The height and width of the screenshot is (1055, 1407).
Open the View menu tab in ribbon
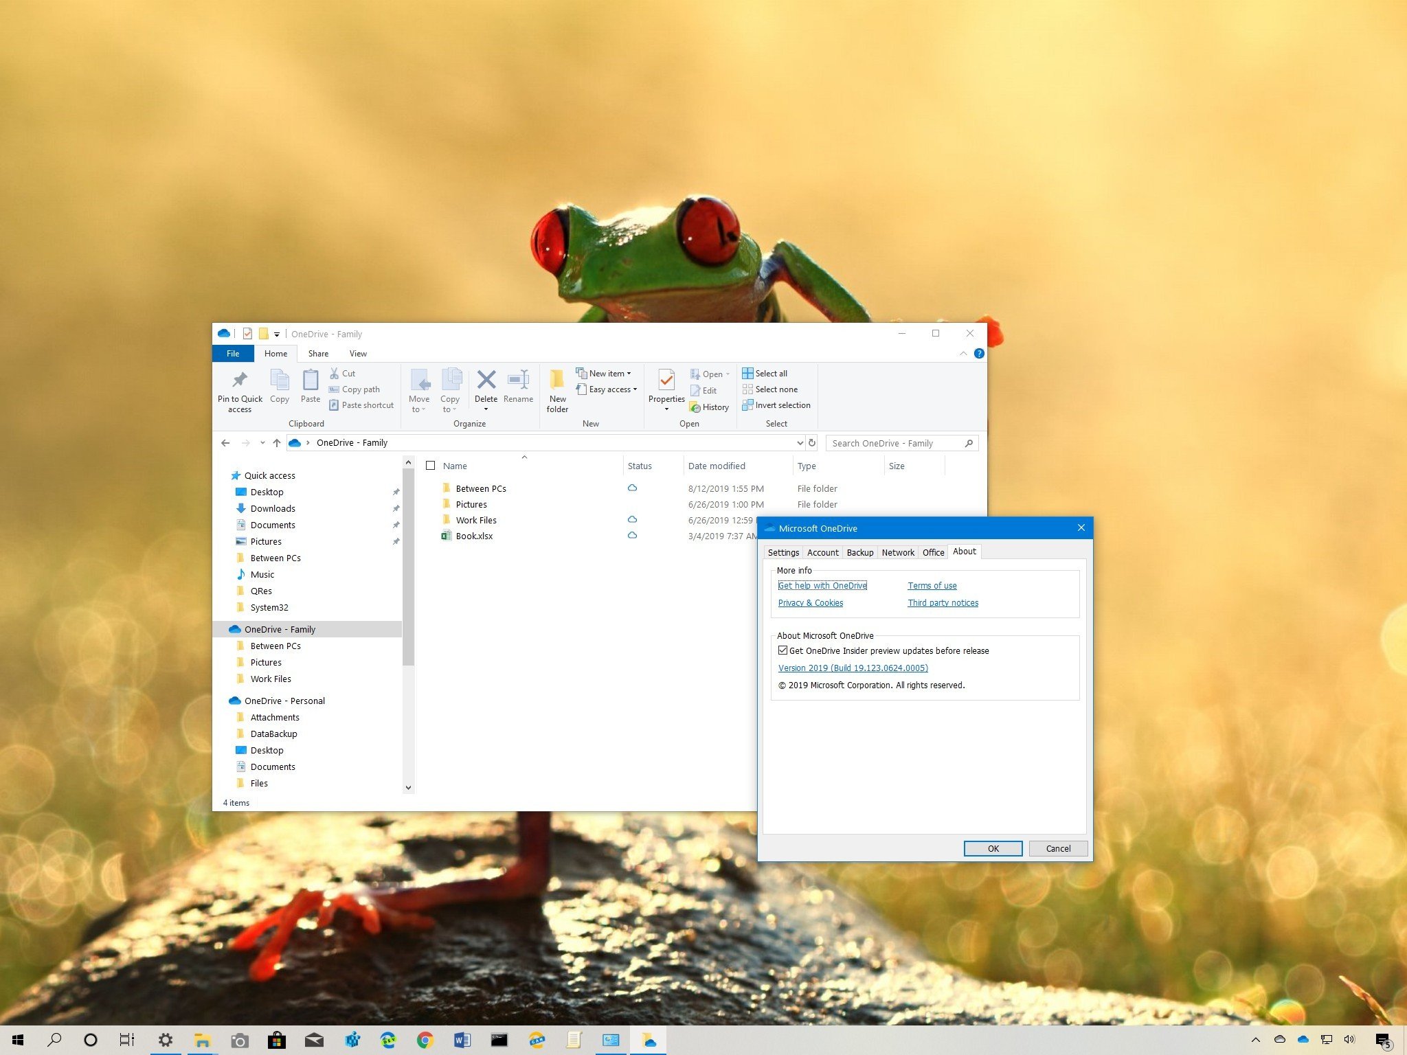coord(357,352)
